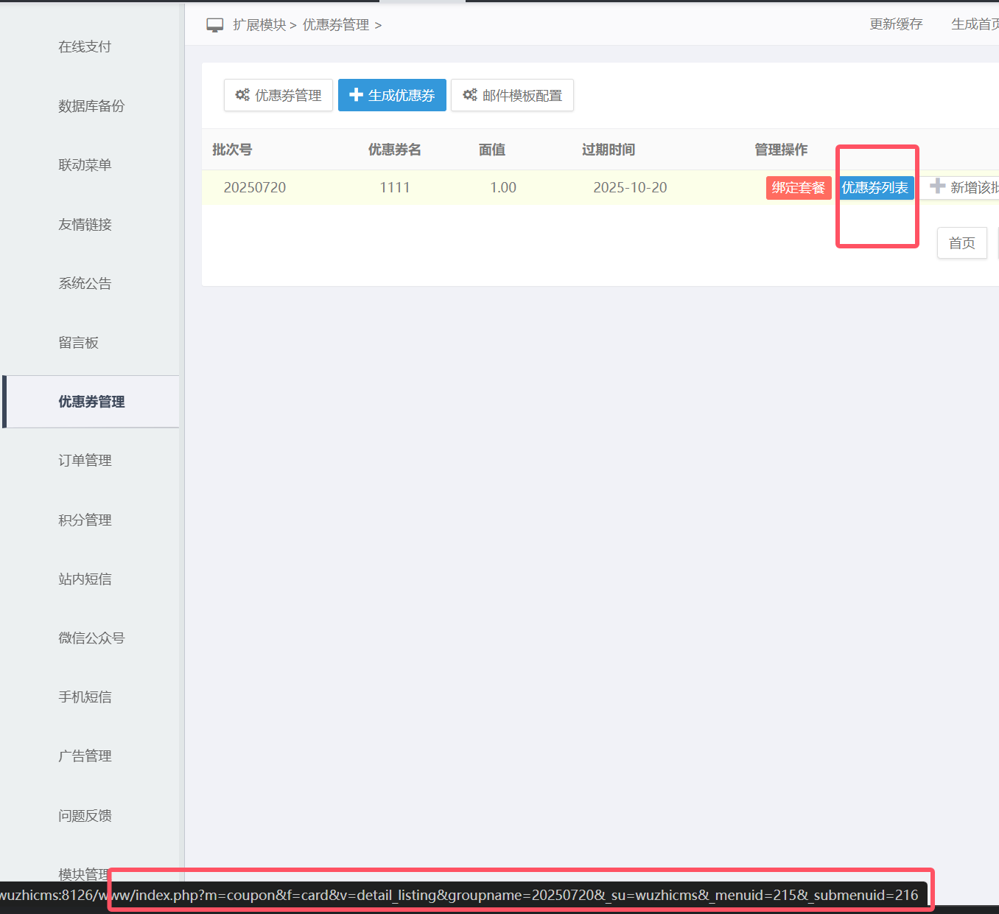Click 扩展模块 breadcrumb link
999x914 pixels.
pos(259,25)
